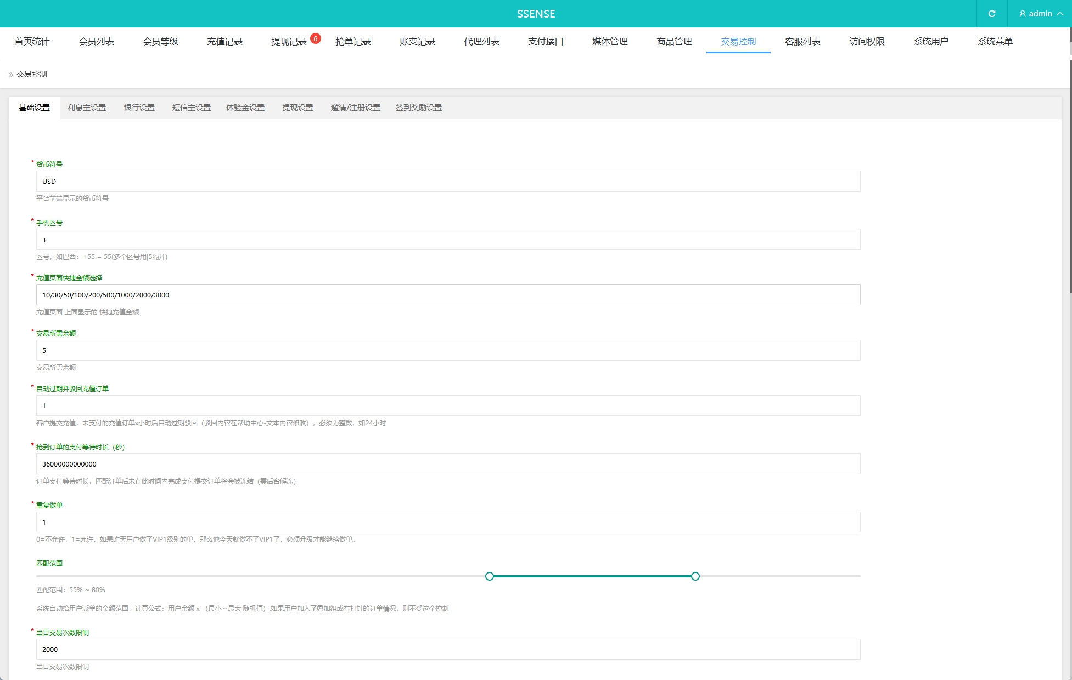Go to 会员列表 in navigation
The image size is (1072, 680).
coord(96,42)
